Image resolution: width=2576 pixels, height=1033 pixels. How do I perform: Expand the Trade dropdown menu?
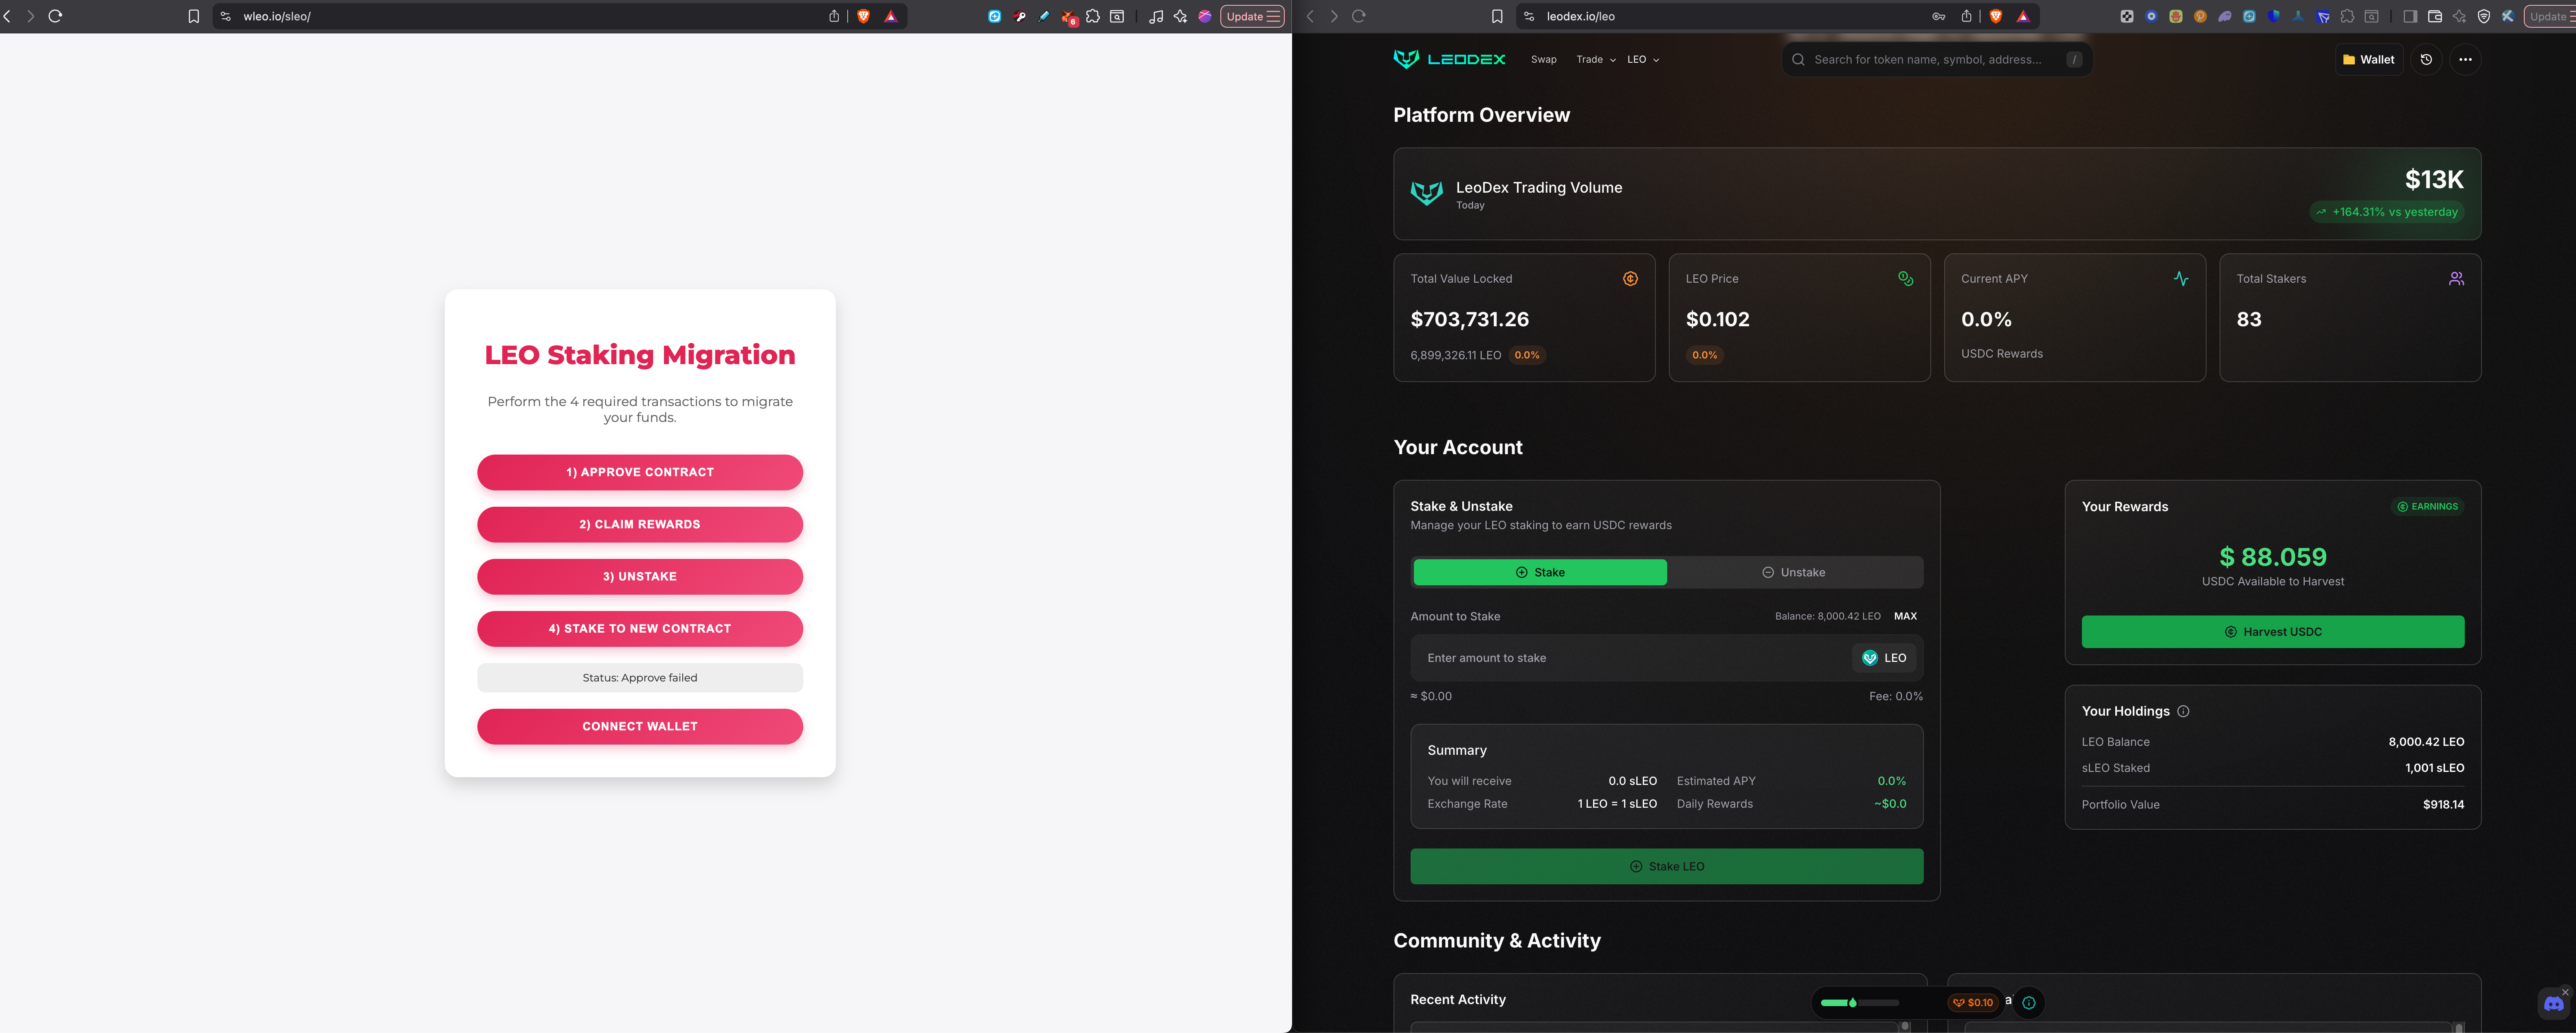1596,60
